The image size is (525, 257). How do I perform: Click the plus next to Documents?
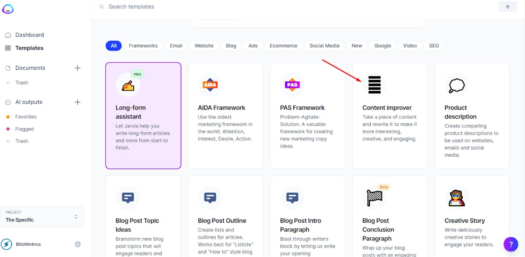point(78,68)
